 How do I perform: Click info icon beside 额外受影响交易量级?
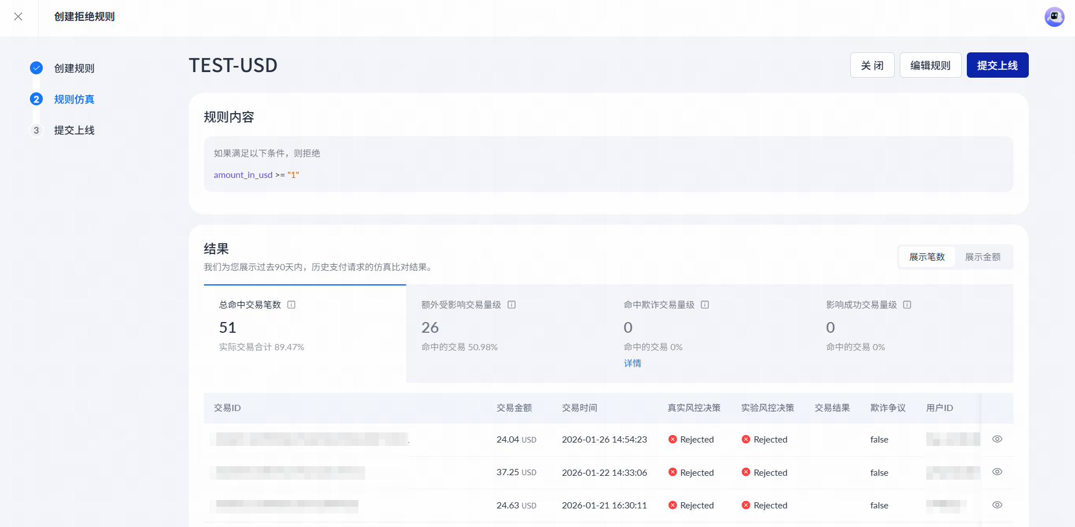click(512, 305)
